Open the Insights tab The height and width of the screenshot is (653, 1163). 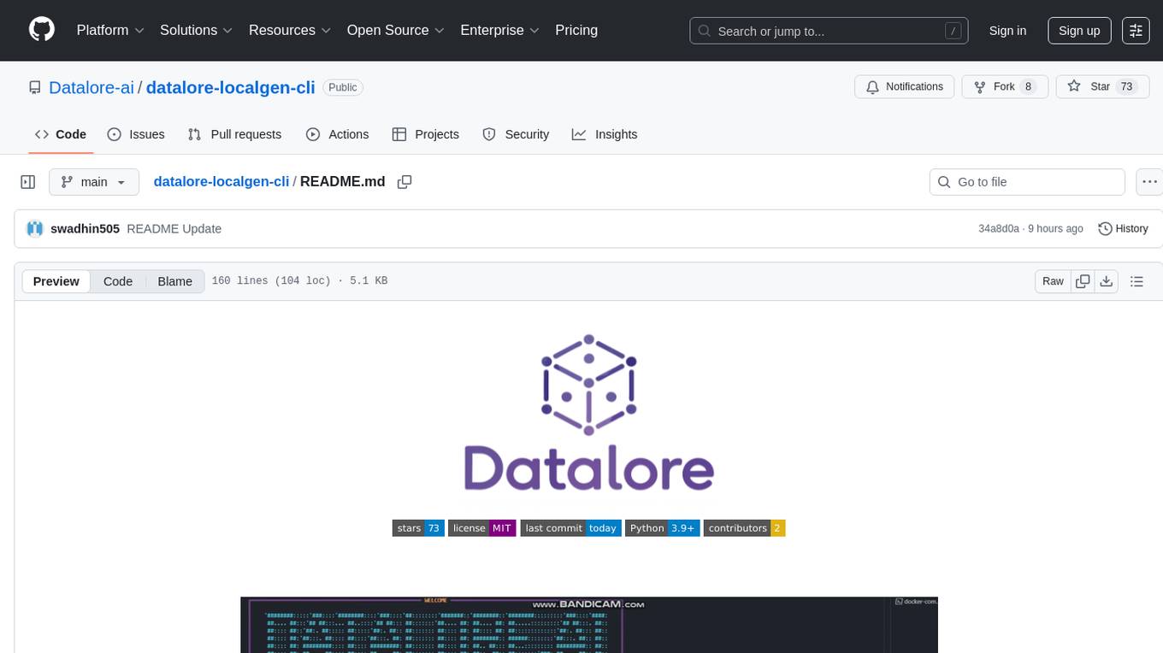coord(605,134)
